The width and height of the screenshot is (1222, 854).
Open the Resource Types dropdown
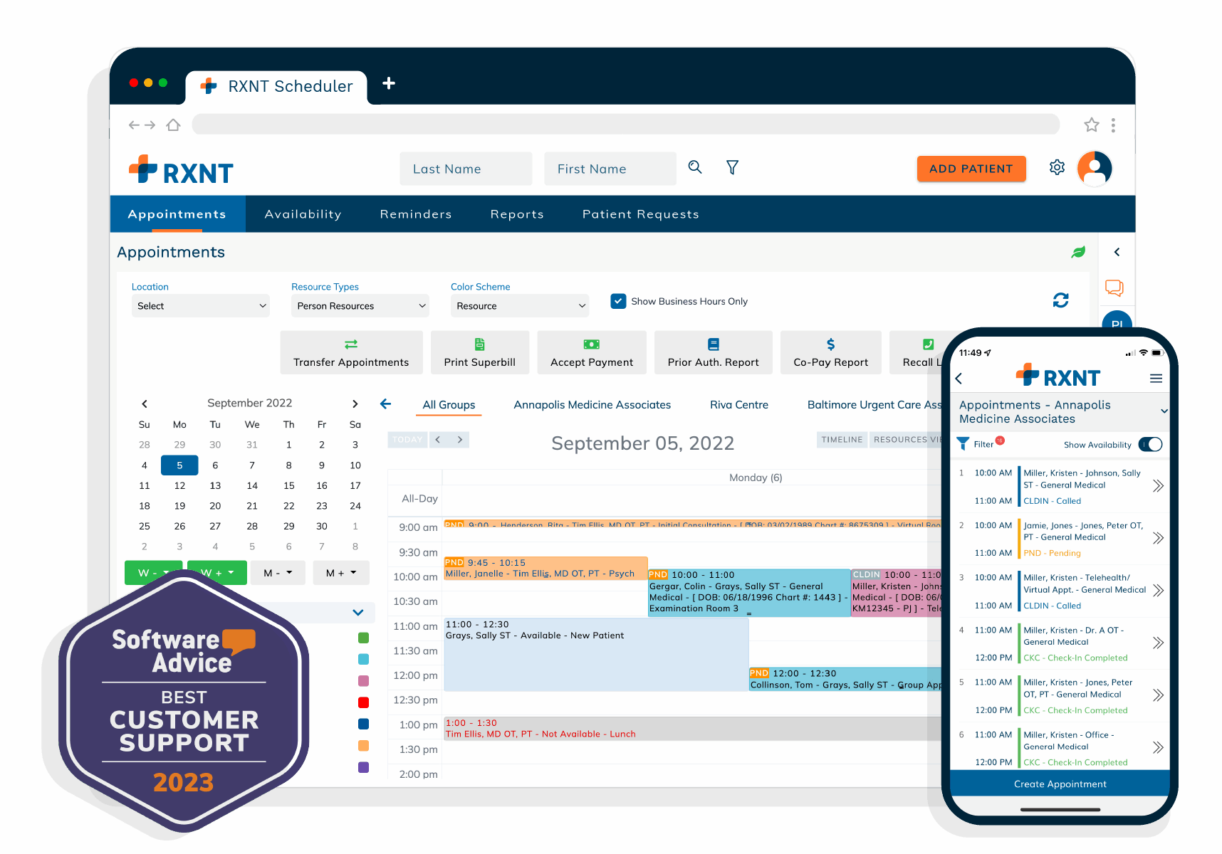360,306
